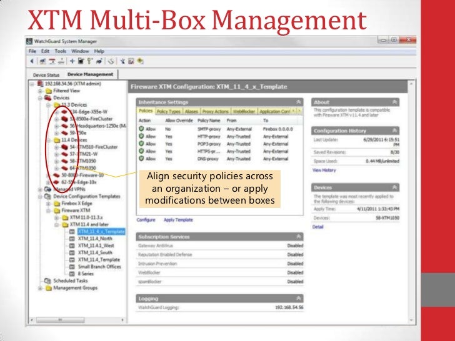This screenshot has height=341, width=455.
Task: Click the Filtered View folder icon
Action: coord(49,91)
